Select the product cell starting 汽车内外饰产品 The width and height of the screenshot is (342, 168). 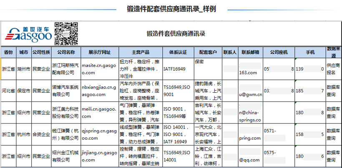click(141, 91)
